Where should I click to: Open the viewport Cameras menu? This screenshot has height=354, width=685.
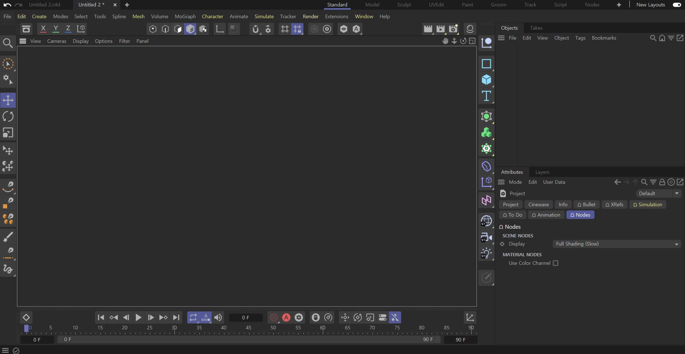[57, 41]
